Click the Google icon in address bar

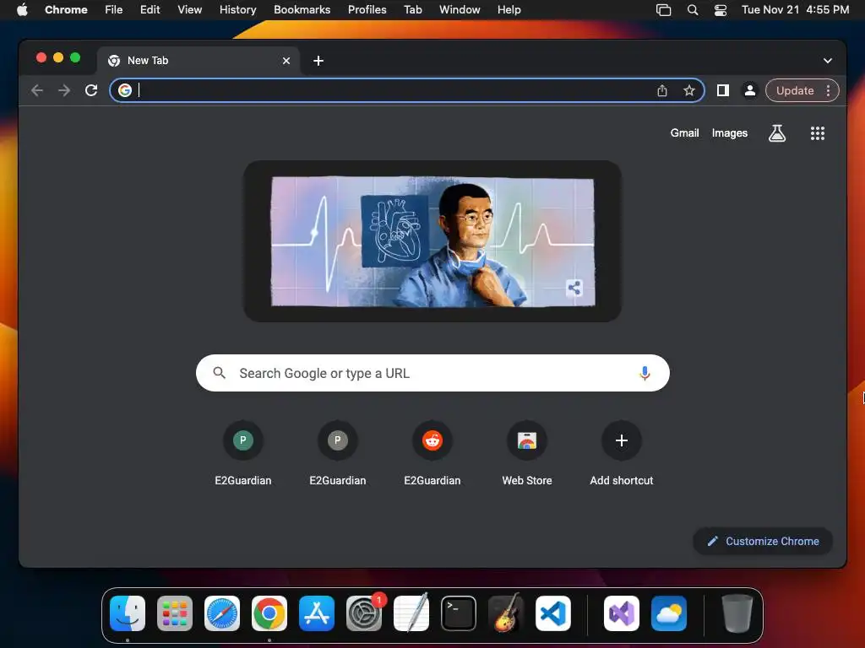[125, 90]
